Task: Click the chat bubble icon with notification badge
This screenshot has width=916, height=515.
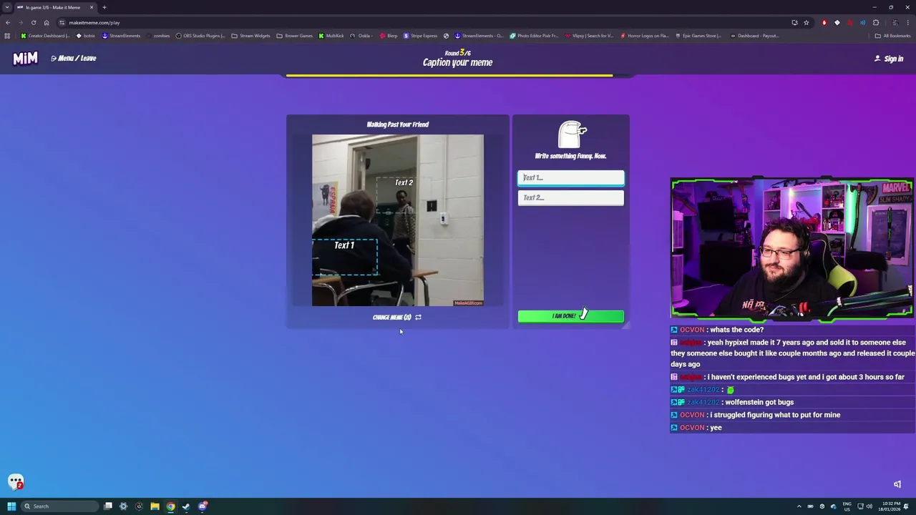Action: 16,483
